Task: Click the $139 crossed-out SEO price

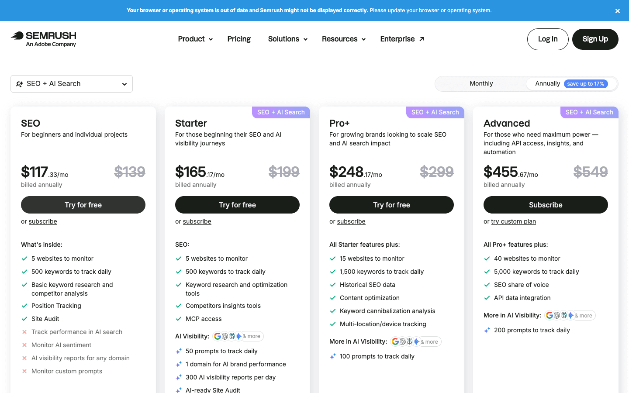Action: click(x=130, y=172)
